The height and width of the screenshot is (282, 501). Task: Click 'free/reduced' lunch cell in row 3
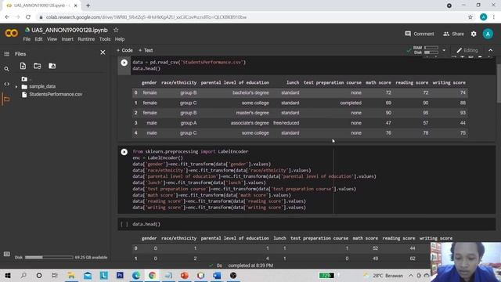[286, 123]
